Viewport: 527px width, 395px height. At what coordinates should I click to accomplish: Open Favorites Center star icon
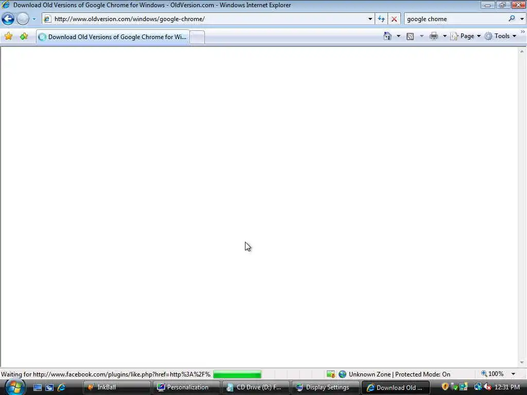(8, 37)
